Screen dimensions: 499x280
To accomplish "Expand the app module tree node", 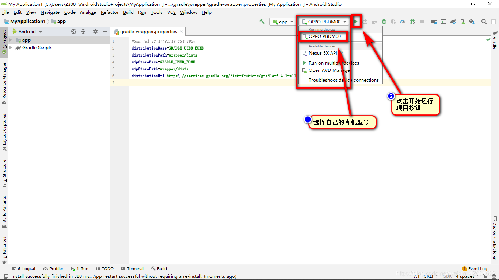I will pyautogui.click(x=11, y=40).
